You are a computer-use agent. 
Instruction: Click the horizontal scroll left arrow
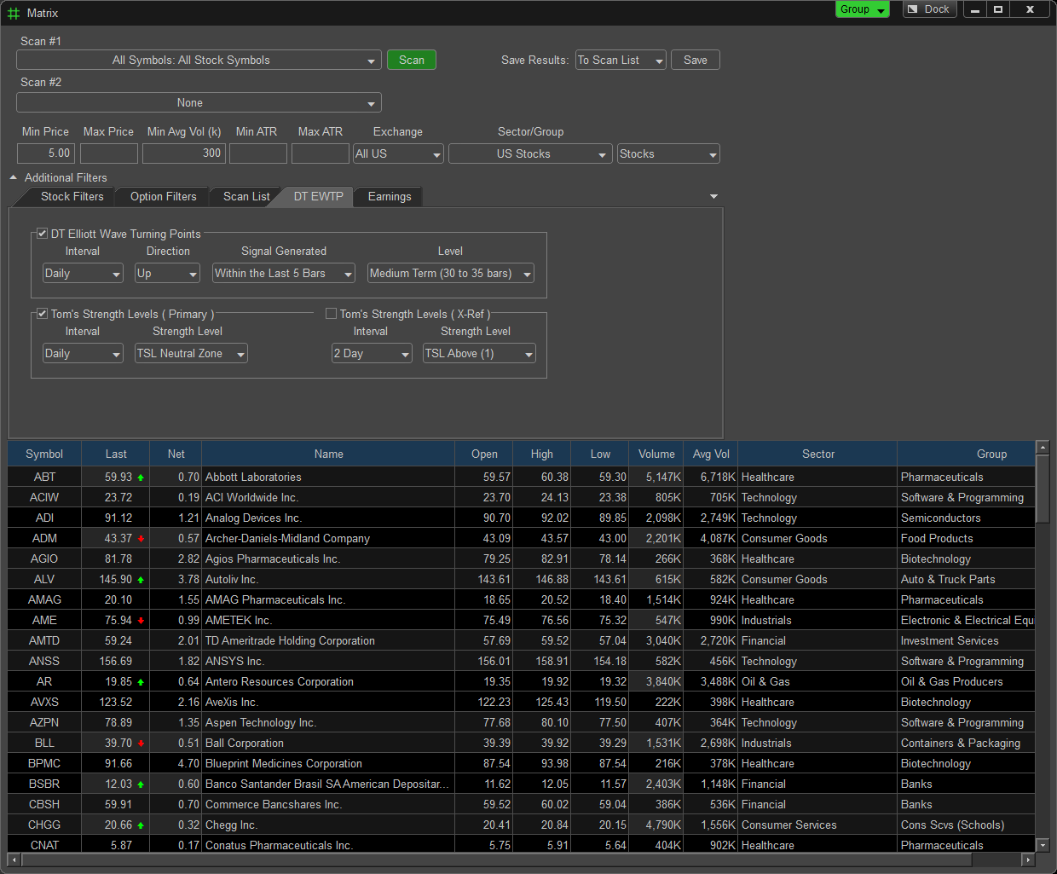pyautogui.click(x=14, y=860)
